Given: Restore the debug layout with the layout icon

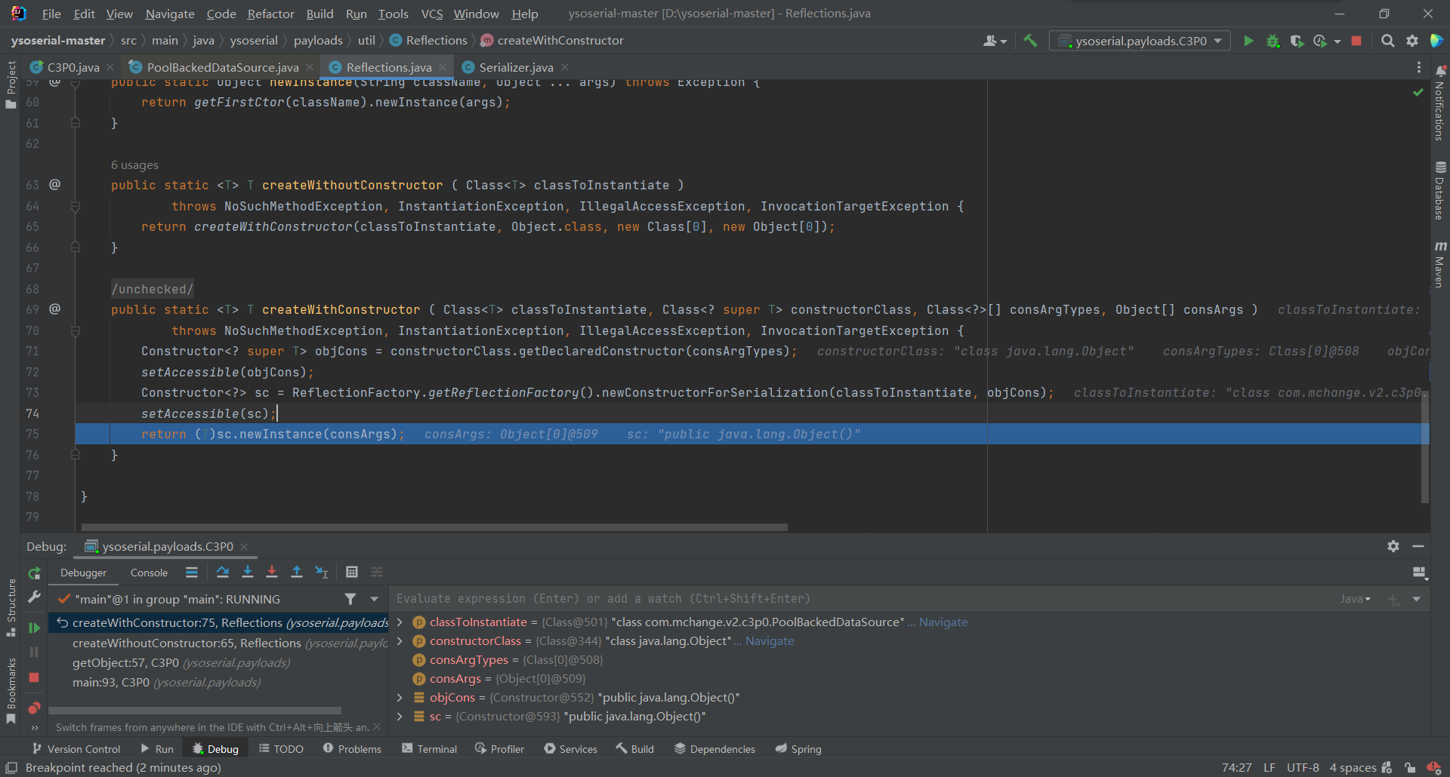Looking at the screenshot, I should (x=1420, y=573).
